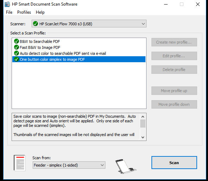Select Fast B&W to Image PDF profile
This screenshot has width=208, height=181.
pos(79,47)
